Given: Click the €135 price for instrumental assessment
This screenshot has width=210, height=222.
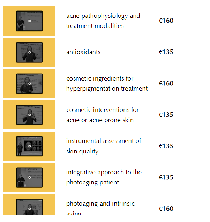Looking at the screenshot, I should tap(166, 146).
